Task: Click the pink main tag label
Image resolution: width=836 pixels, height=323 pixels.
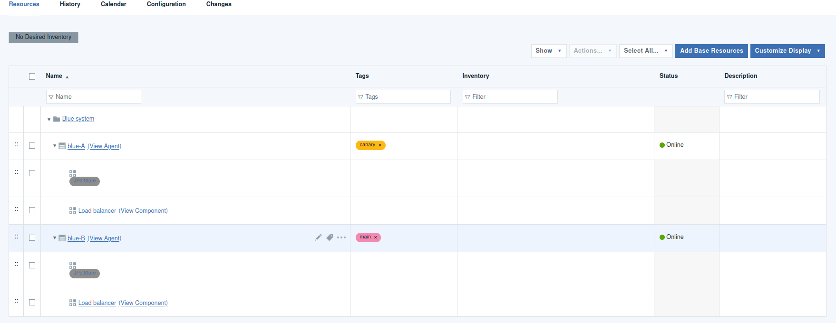Action: coord(365,237)
